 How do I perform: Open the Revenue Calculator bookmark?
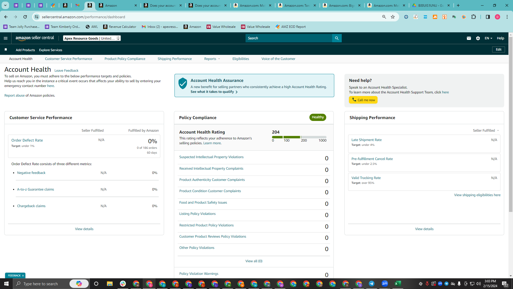point(120,27)
